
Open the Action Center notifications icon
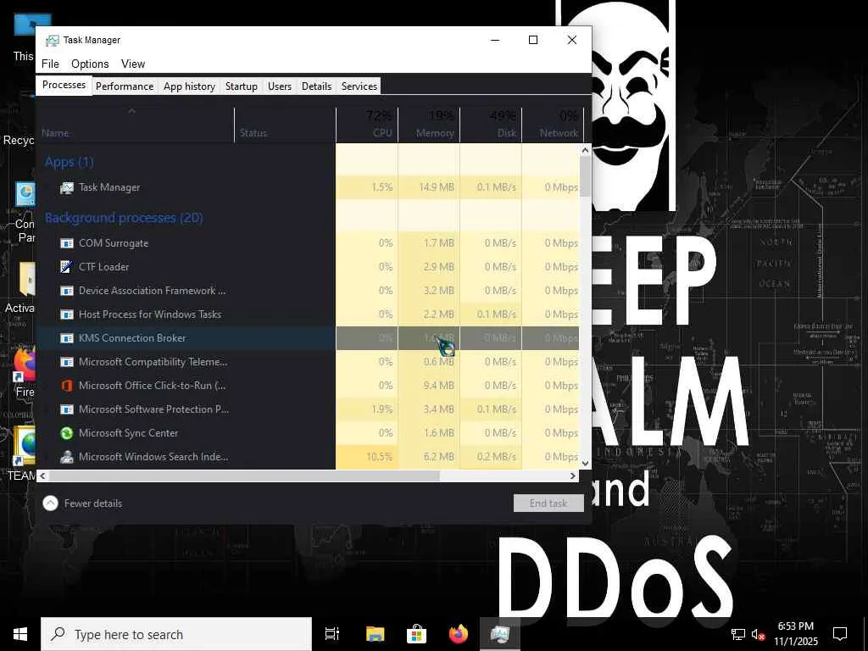840,634
